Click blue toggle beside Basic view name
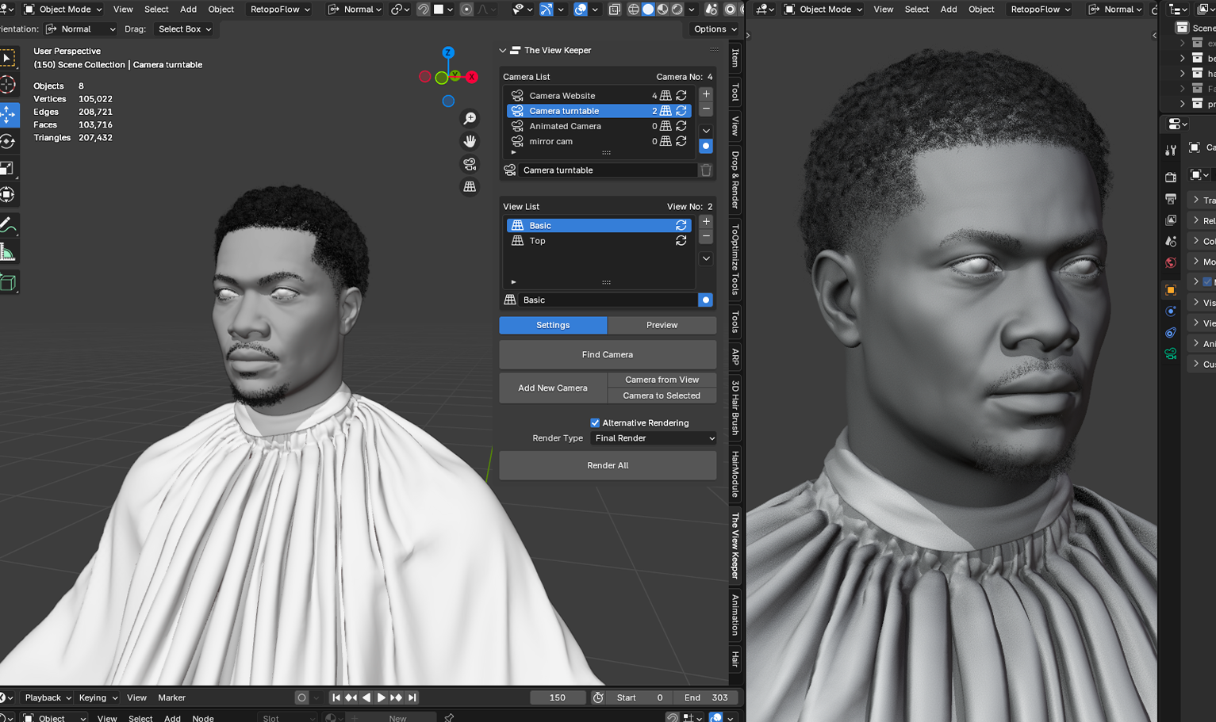This screenshot has height=722, width=1216. click(x=706, y=300)
